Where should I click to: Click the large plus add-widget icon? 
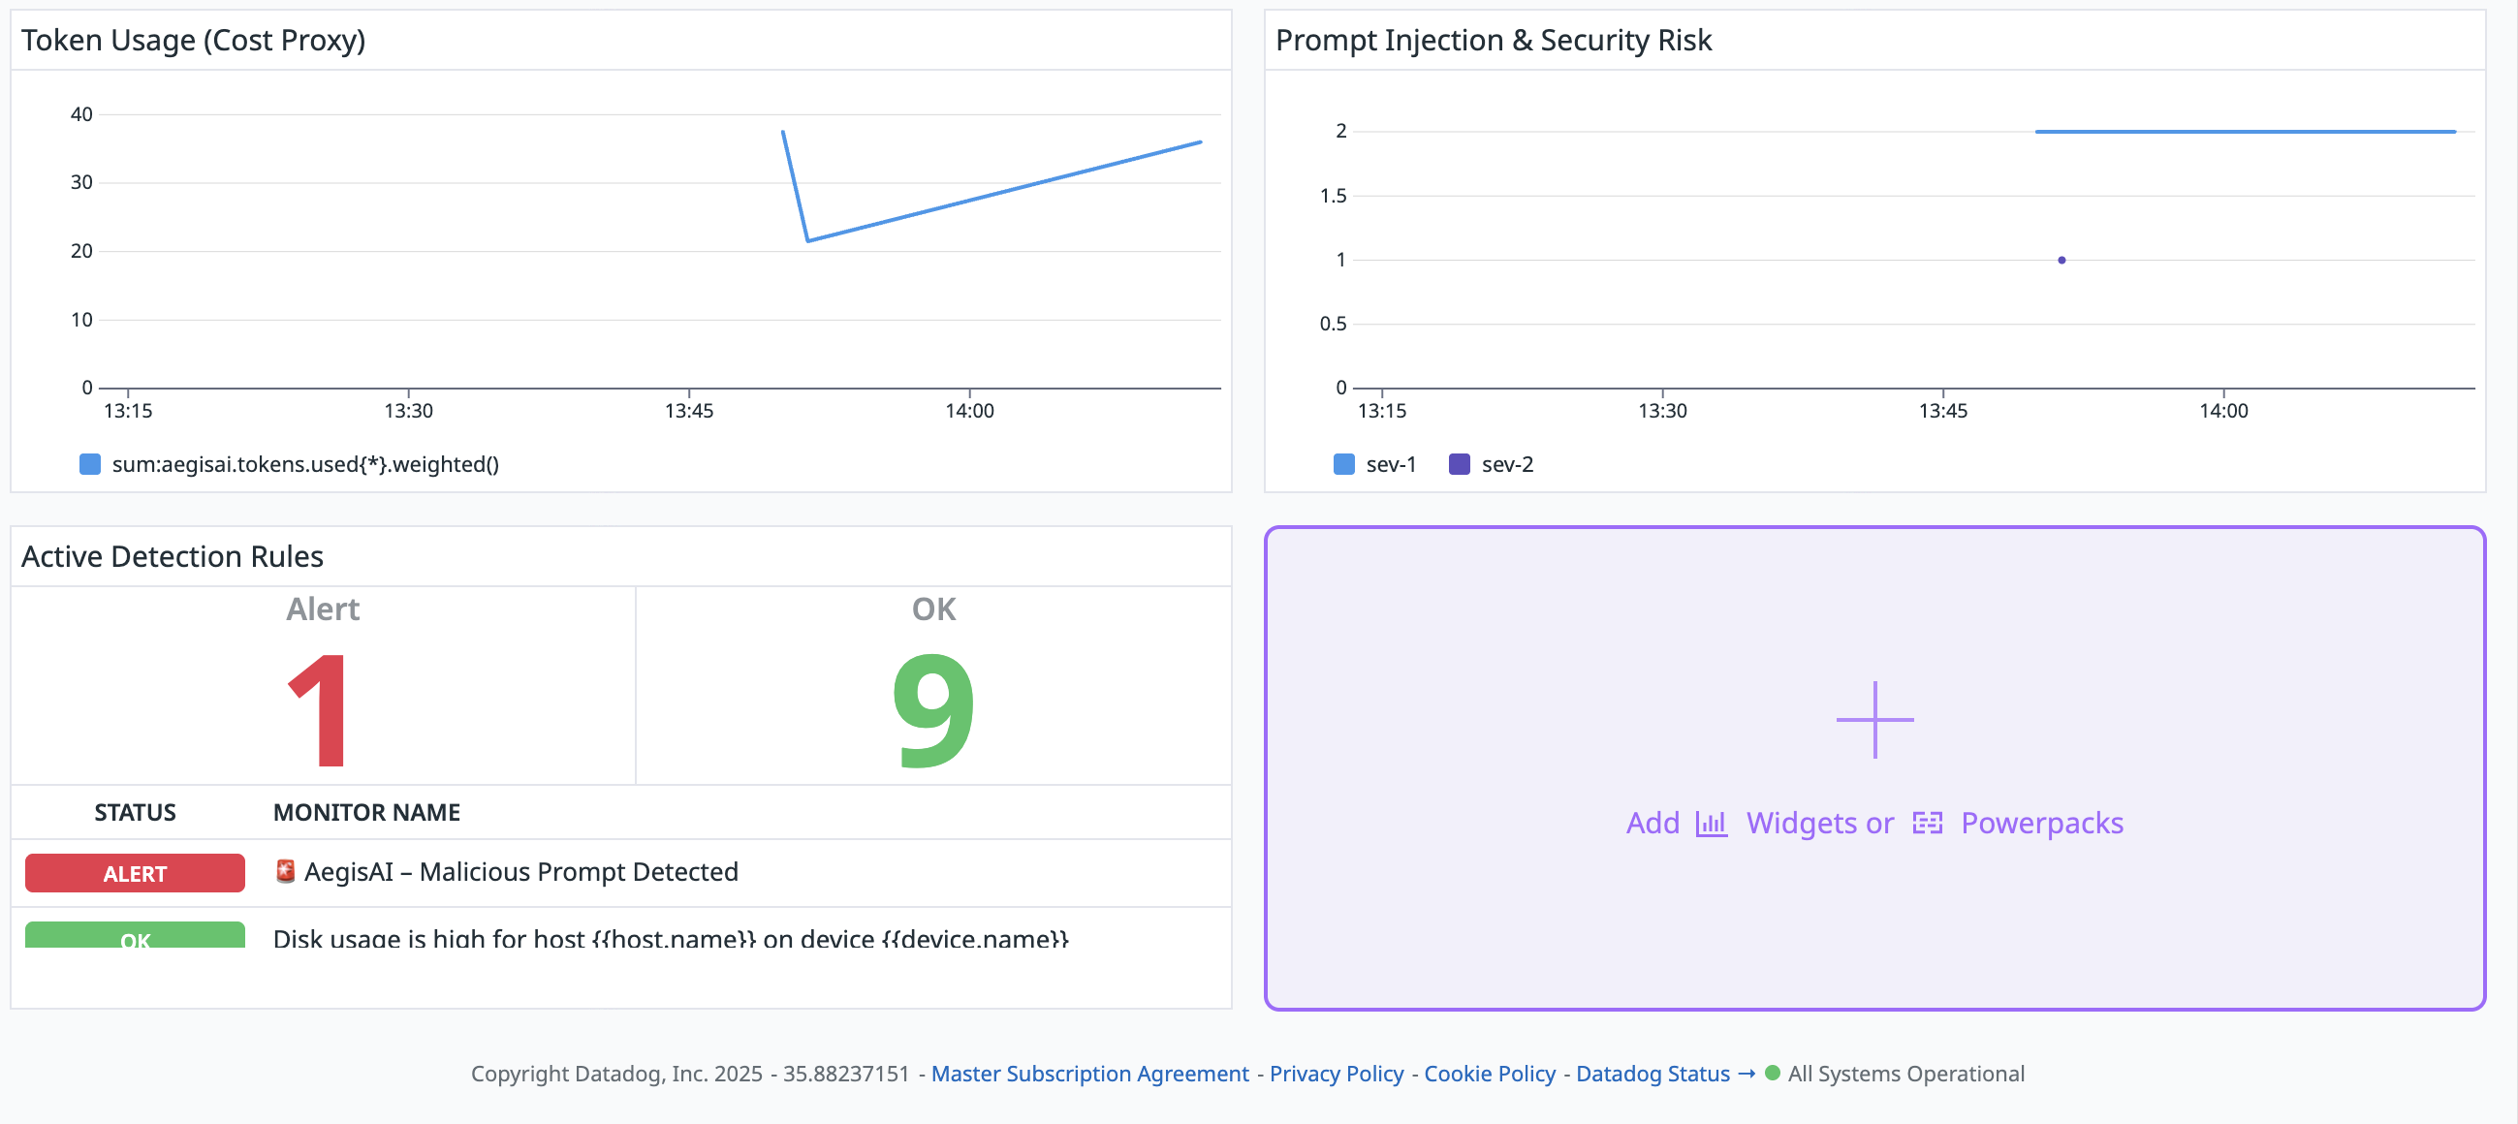pyautogui.click(x=1873, y=719)
